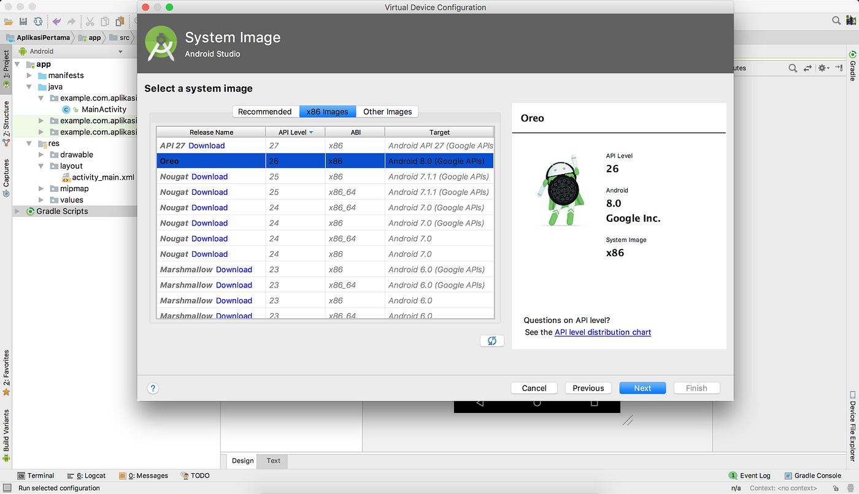This screenshot has height=494, width=859.
Task: Open the API level distribution chart link
Action: tap(603, 332)
